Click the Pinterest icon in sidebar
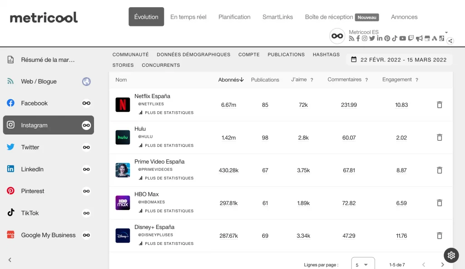The width and height of the screenshot is (465, 269). (11, 190)
